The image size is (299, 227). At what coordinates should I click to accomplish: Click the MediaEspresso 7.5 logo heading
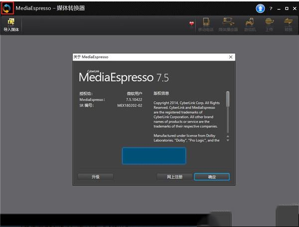[x=124, y=77]
